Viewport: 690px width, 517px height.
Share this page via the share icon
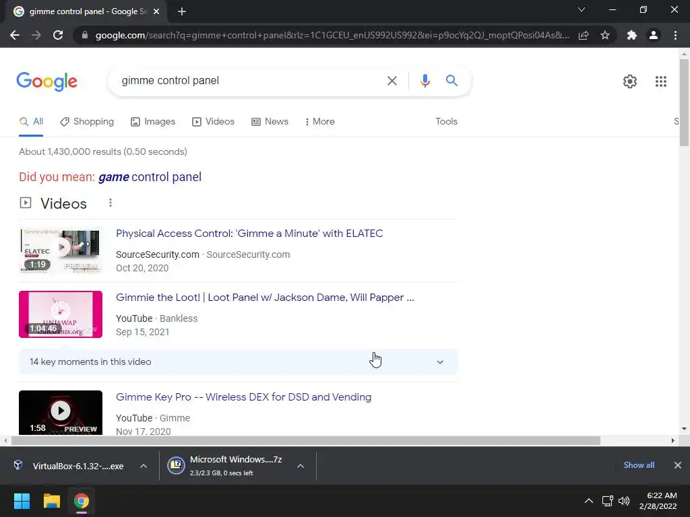click(x=584, y=35)
